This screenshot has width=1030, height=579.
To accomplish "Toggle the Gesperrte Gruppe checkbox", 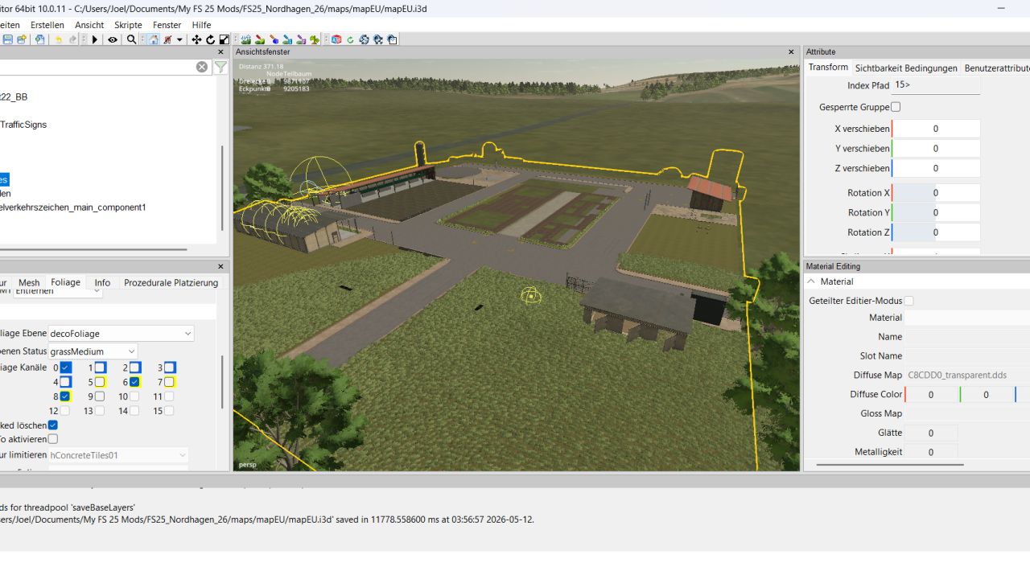I will (x=896, y=107).
